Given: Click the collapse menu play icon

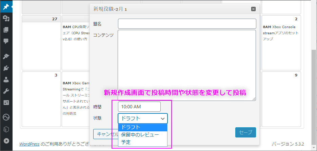Looking at the screenshot, I should tap(6, 141).
